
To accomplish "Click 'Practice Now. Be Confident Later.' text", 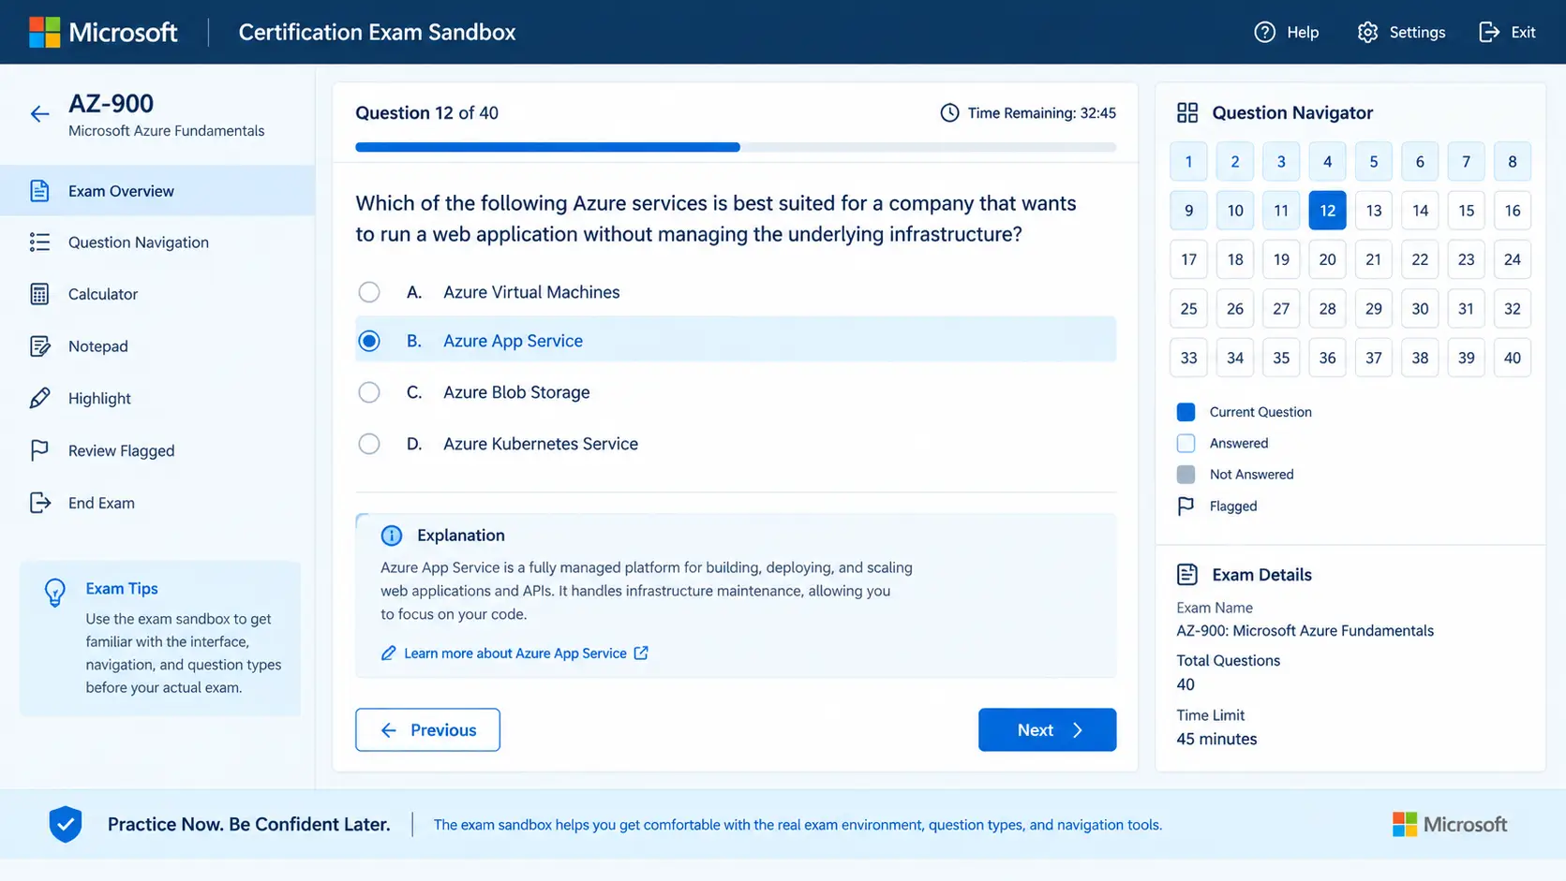I will tap(248, 824).
